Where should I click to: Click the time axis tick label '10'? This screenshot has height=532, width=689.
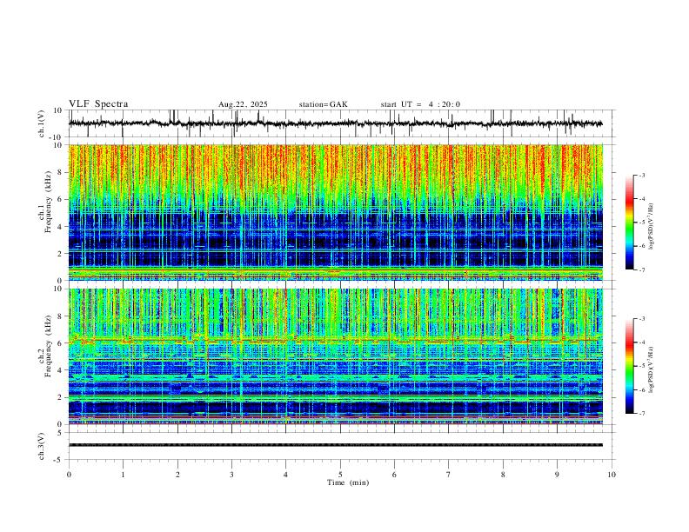(x=612, y=475)
